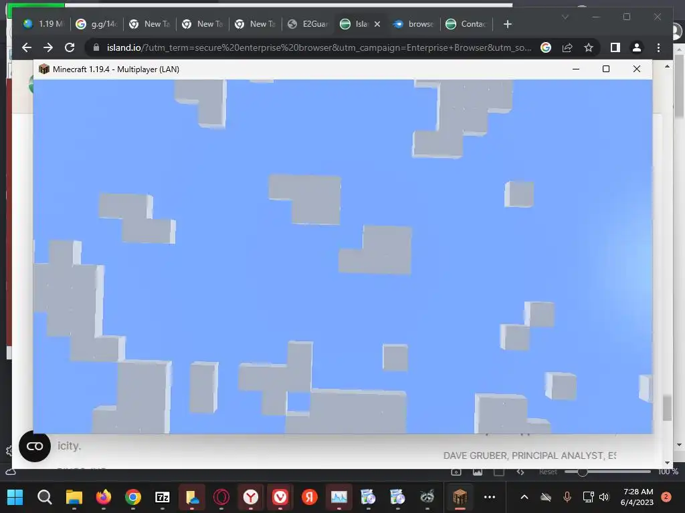
Task: Launch Firefox from the taskbar
Action: pyautogui.click(x=104, y=497)
